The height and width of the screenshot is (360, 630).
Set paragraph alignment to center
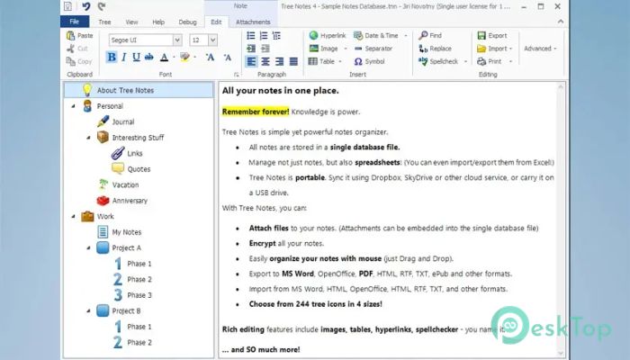coord(265,61)
